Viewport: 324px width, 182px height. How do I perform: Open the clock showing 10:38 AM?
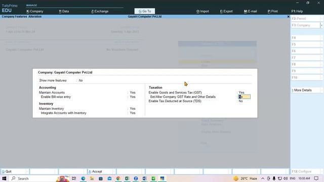[304, 178]
